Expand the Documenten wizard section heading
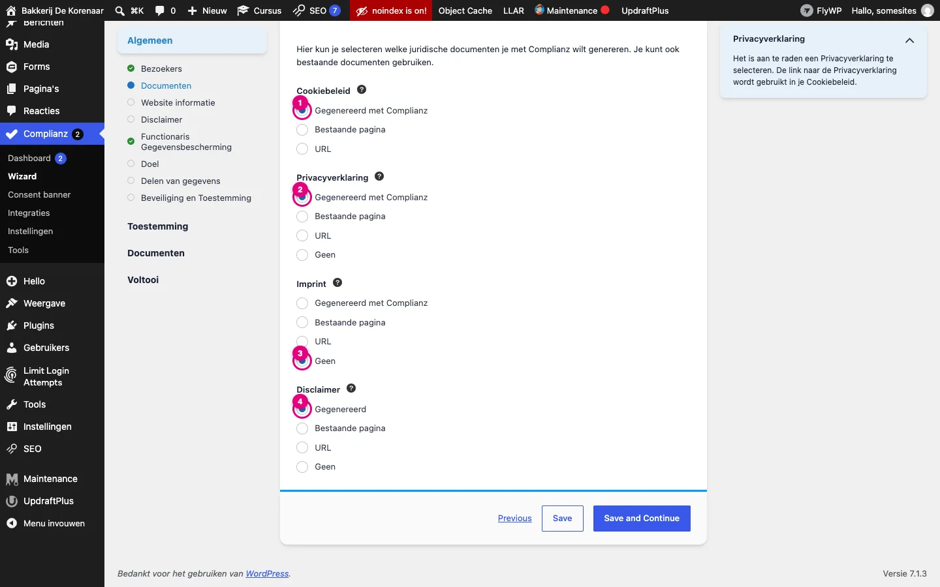 click(x=156, y=253)
